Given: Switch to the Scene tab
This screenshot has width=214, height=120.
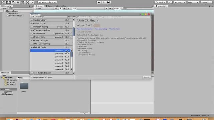Looking at the screenshot, I should click(x=39, y=6).
